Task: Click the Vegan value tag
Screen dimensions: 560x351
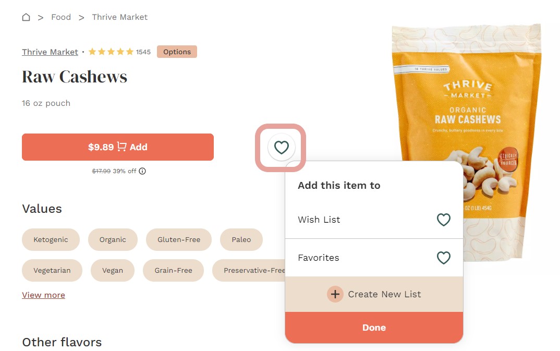Action: [x=113, y=271]
